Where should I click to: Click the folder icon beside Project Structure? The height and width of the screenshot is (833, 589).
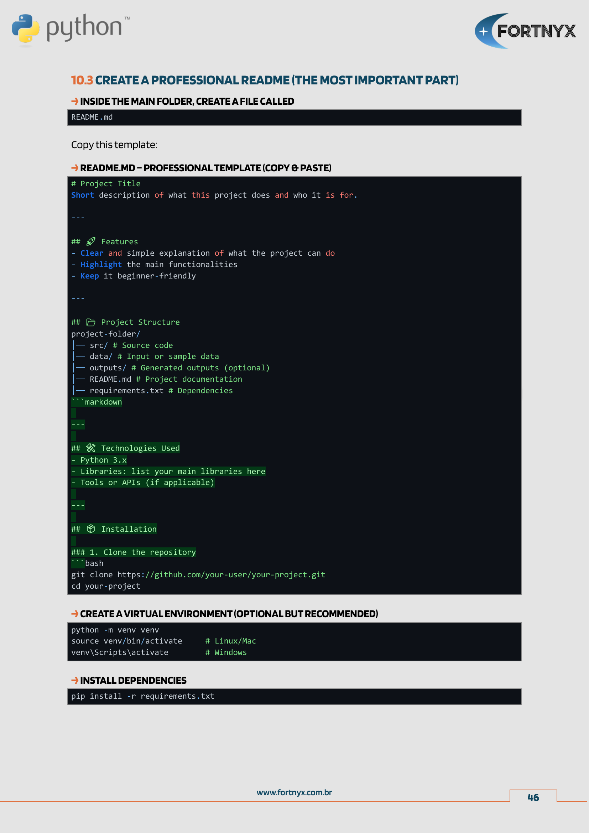(91, 322)
